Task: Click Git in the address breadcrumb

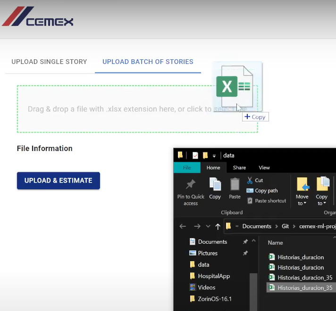Action: (285, 226)
